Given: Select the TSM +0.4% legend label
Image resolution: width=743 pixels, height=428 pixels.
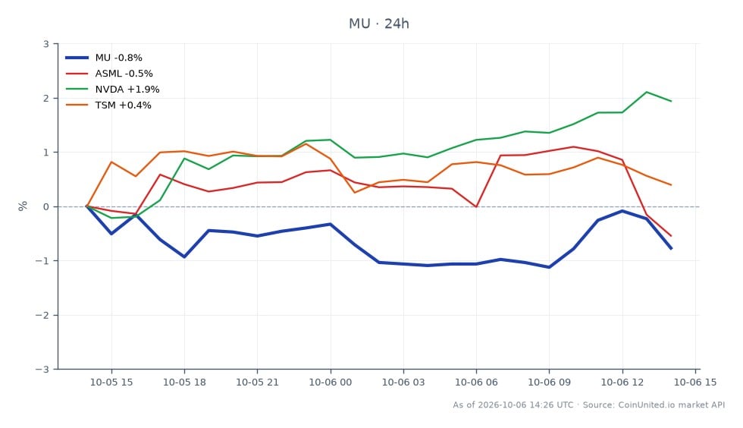Looking at the screenshot, I should coord(123,105).
